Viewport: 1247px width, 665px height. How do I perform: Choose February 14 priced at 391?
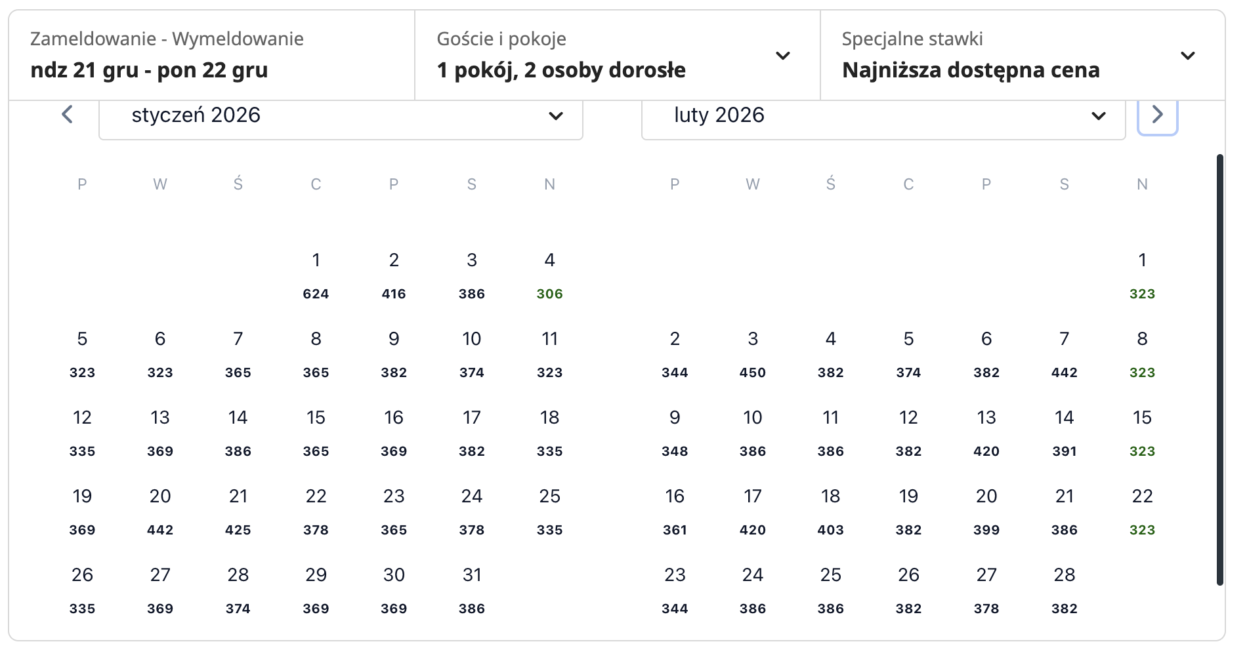[1064, 432]
